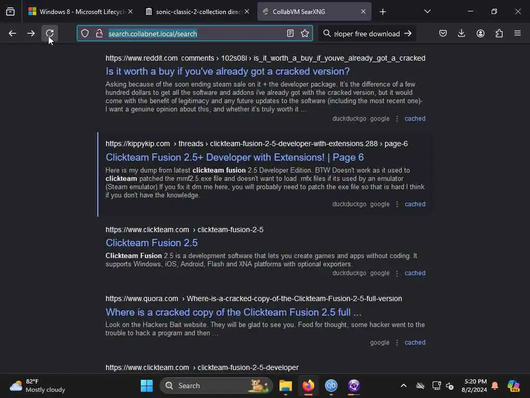
Task: Open Firefox account menu
Action: pos(480,34)
